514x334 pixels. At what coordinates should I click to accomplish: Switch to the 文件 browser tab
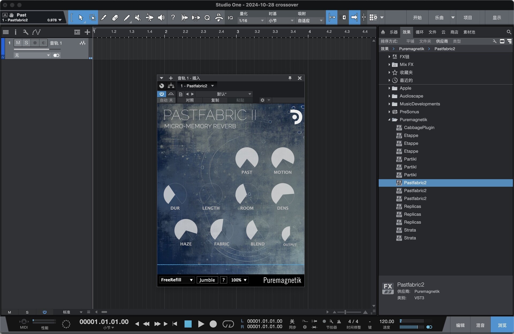(432, 32)
